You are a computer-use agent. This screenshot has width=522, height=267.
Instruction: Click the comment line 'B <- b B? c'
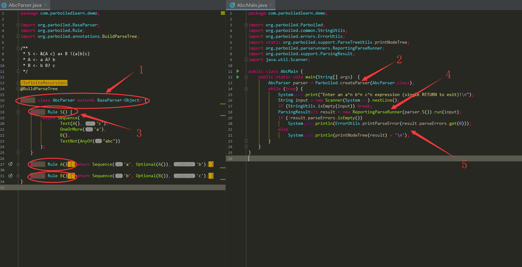(39, 66)
